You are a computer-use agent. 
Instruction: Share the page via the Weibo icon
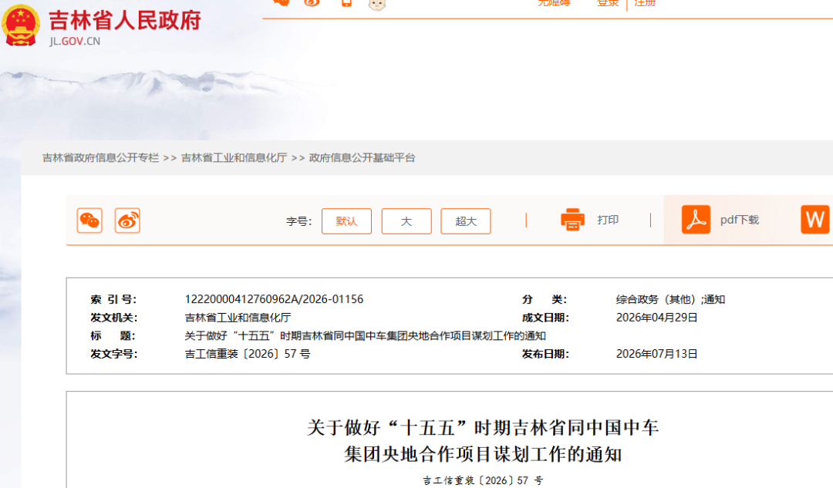(x=127, y=220)
